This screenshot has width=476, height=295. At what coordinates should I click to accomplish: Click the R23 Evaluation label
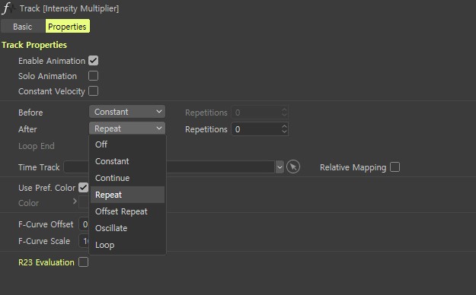coord(46,262)
